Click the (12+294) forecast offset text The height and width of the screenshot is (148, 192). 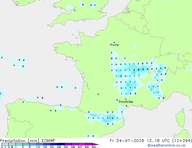coord(182,141)
